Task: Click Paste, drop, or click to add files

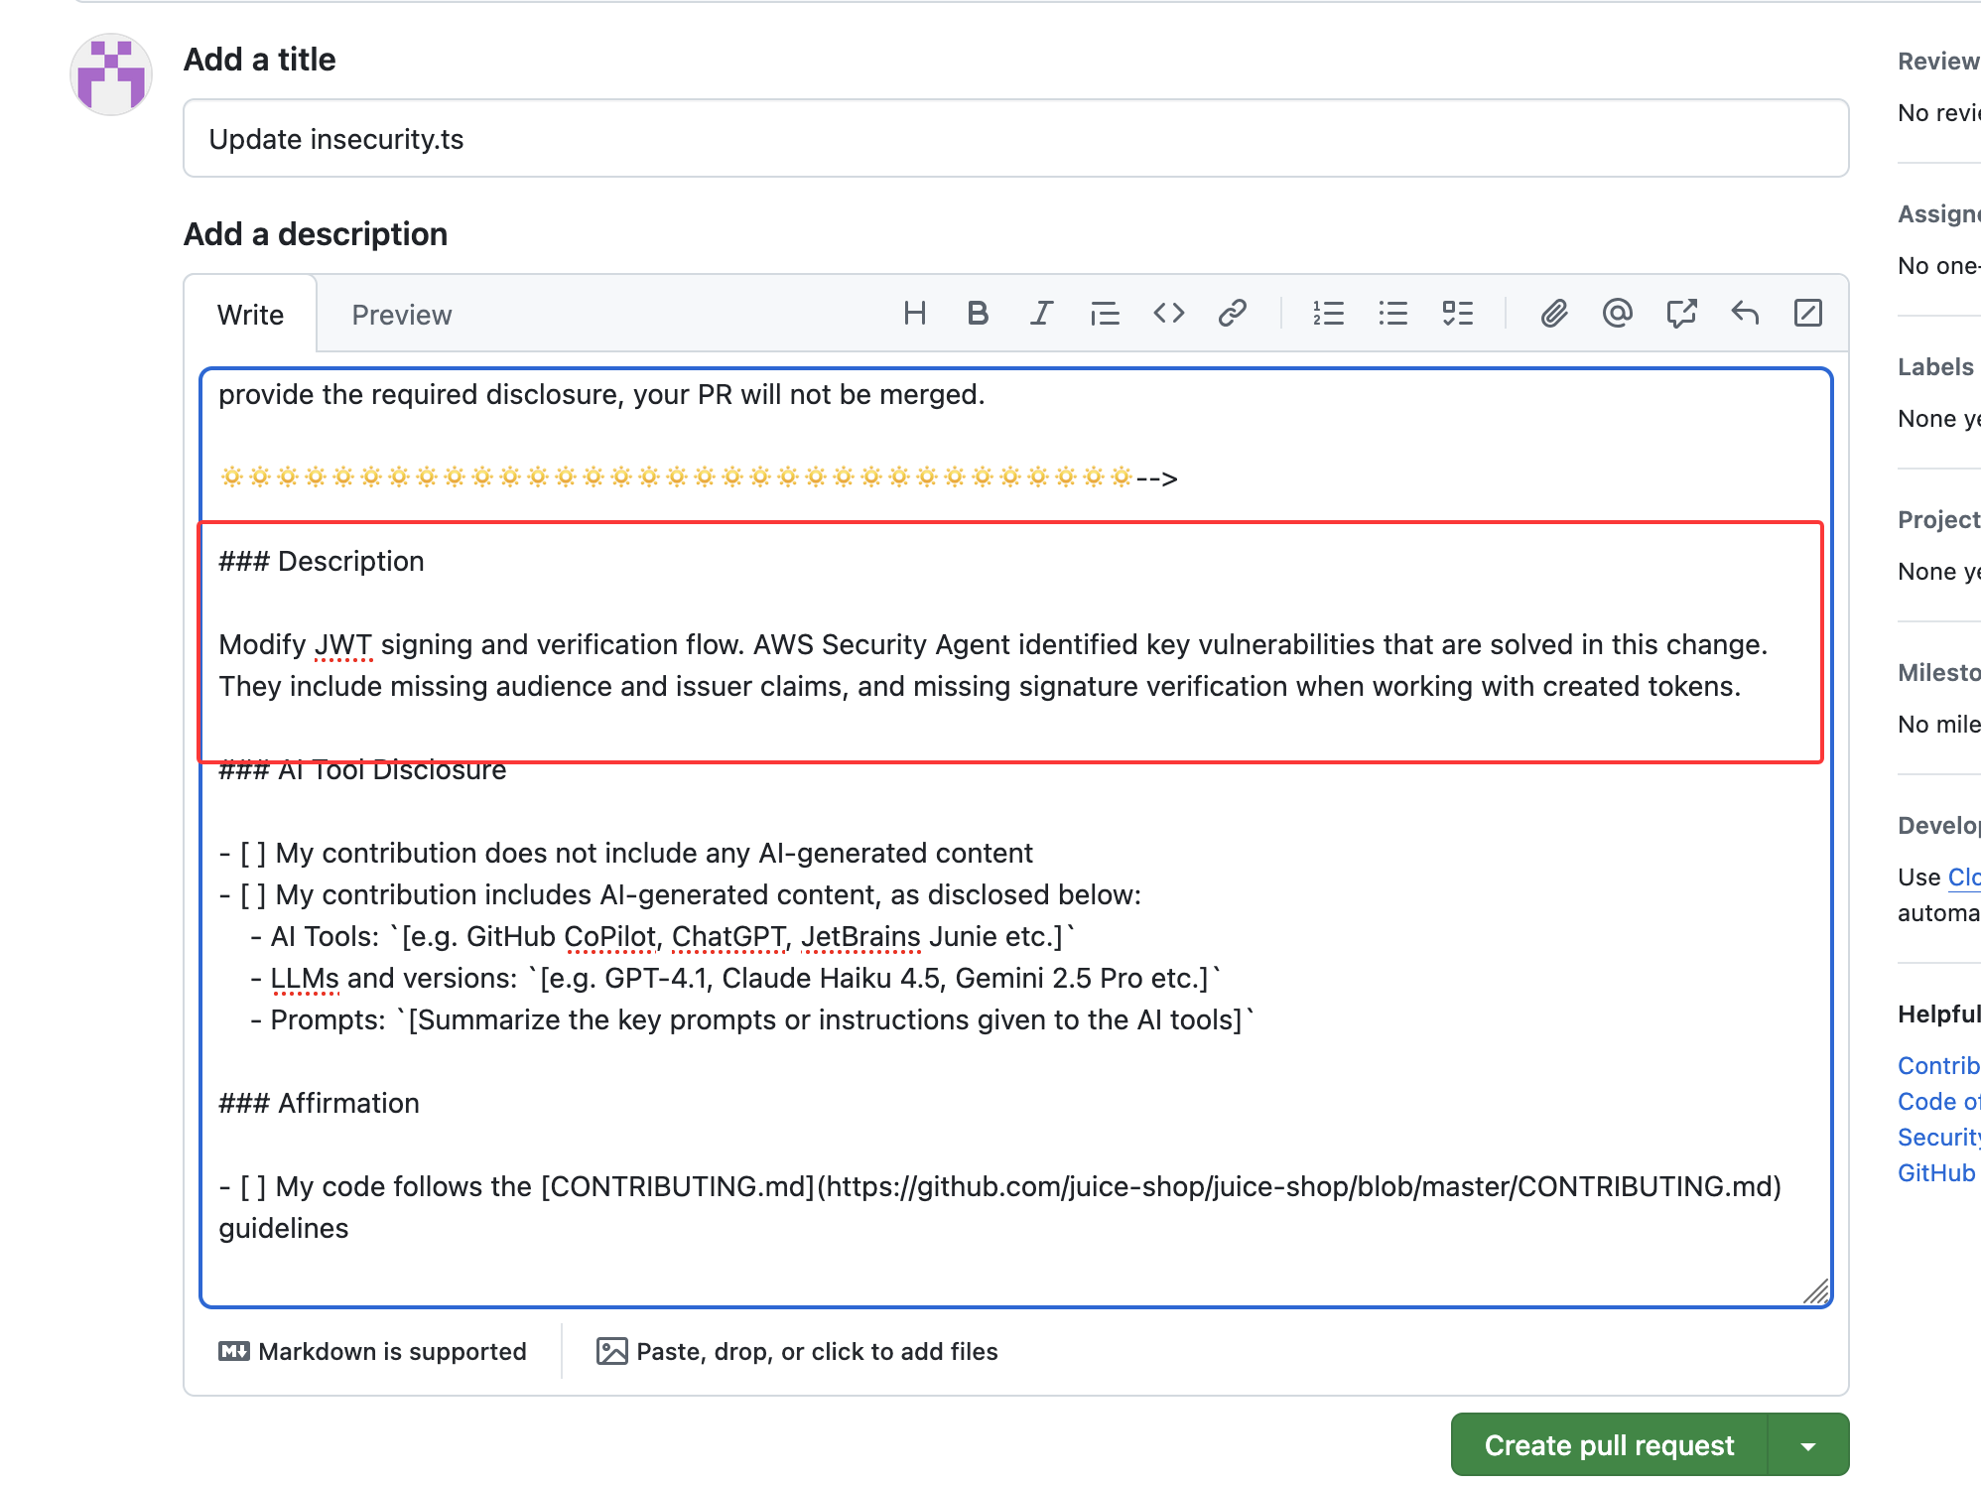Action: (x=797, y=1351)
